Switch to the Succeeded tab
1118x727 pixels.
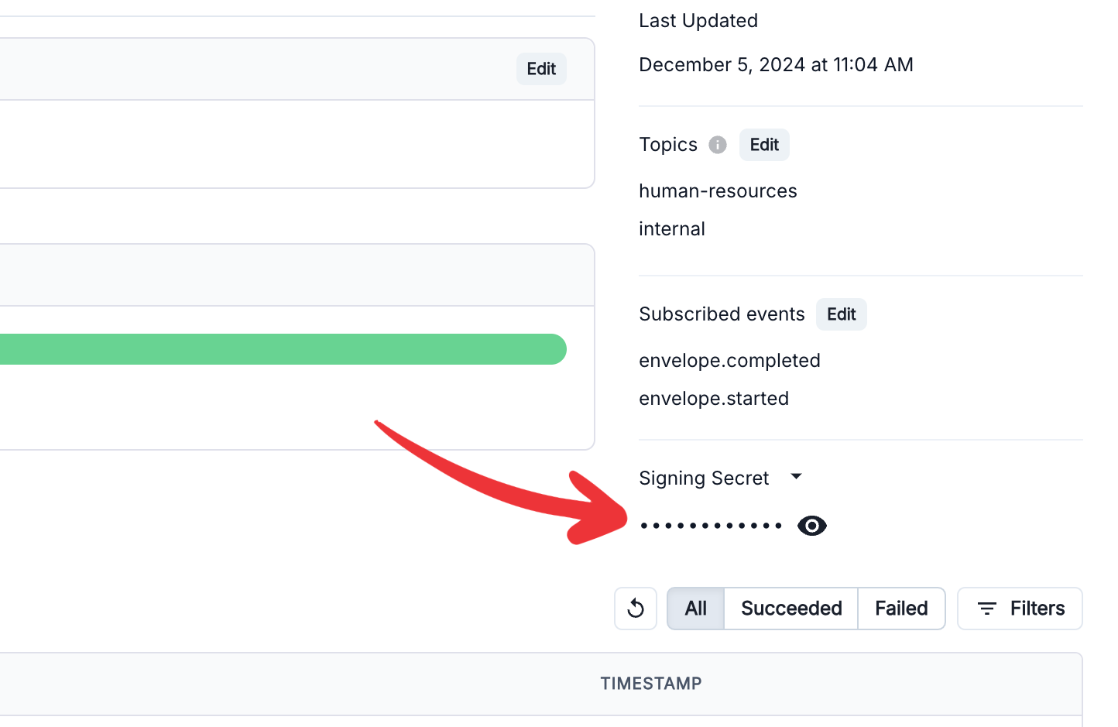790,609
